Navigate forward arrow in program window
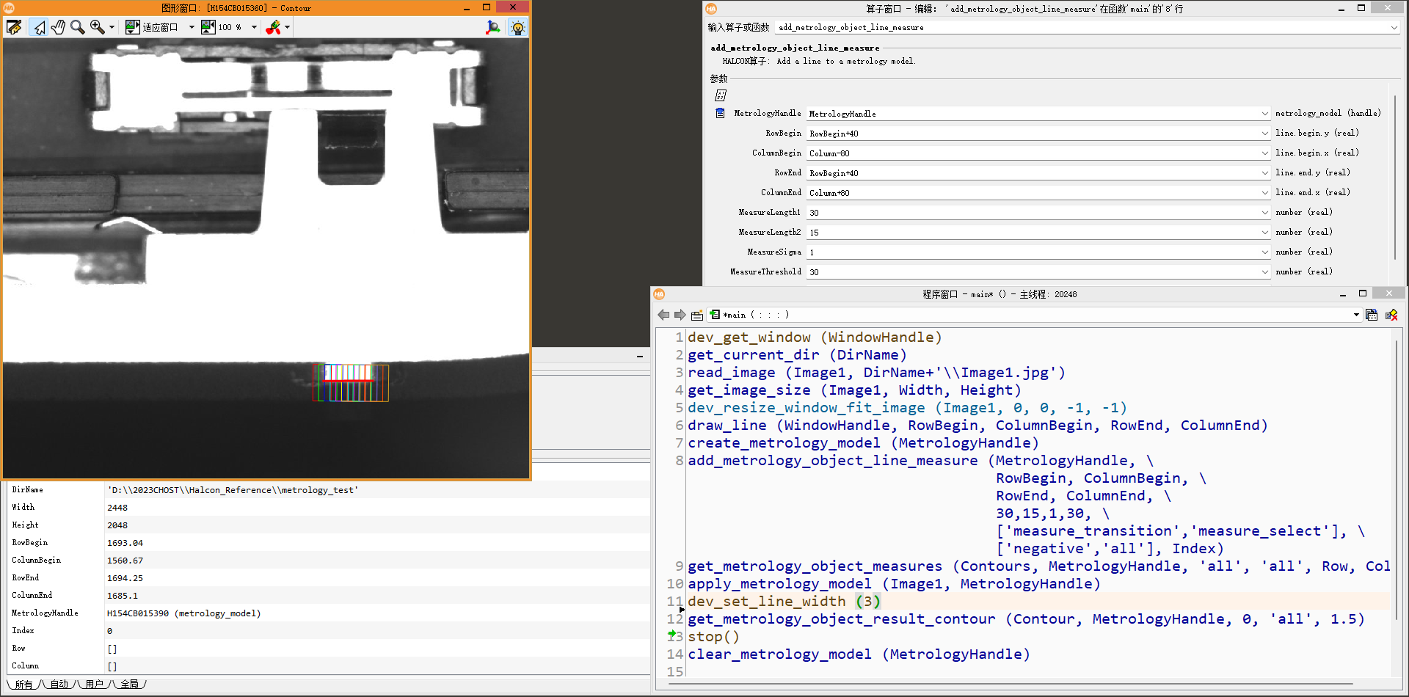The height and width of the screenshot is (697, 1409). pos(680,315)
